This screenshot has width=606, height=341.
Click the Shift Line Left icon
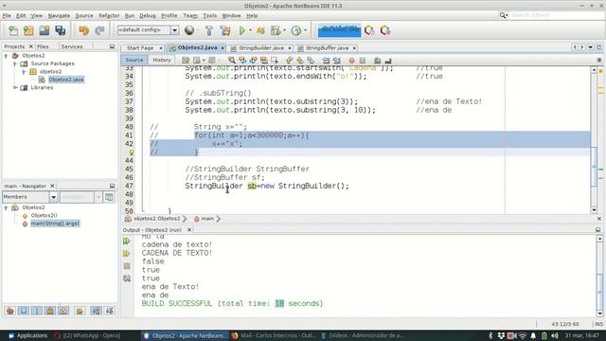[326, 61]
